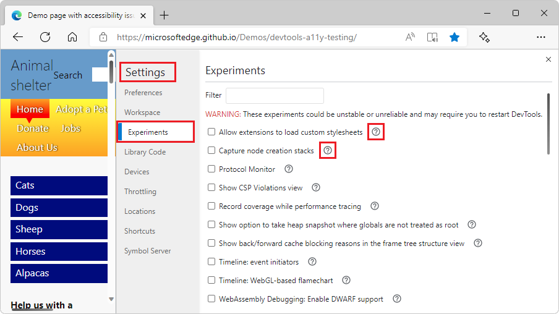Enable Timeline: WebGL-based flamechart
The image size is (559, 314).
(211, 280)
